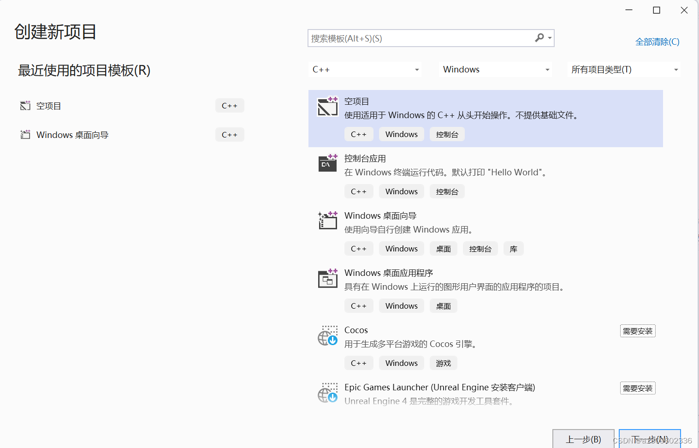Click 需要安装 next to Cocos
Image resolution: width=699 pixels, height=448 pixels.
[638, 330]
